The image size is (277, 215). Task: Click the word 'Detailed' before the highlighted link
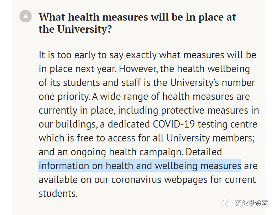pos(204,152)
